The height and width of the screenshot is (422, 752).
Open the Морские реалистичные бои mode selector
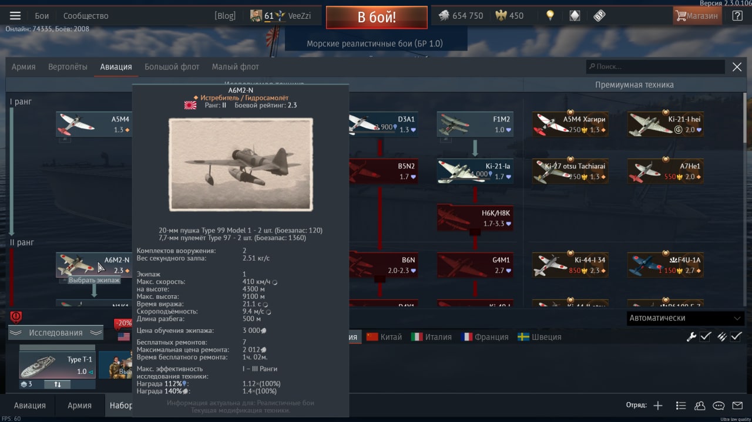[375, 43]
